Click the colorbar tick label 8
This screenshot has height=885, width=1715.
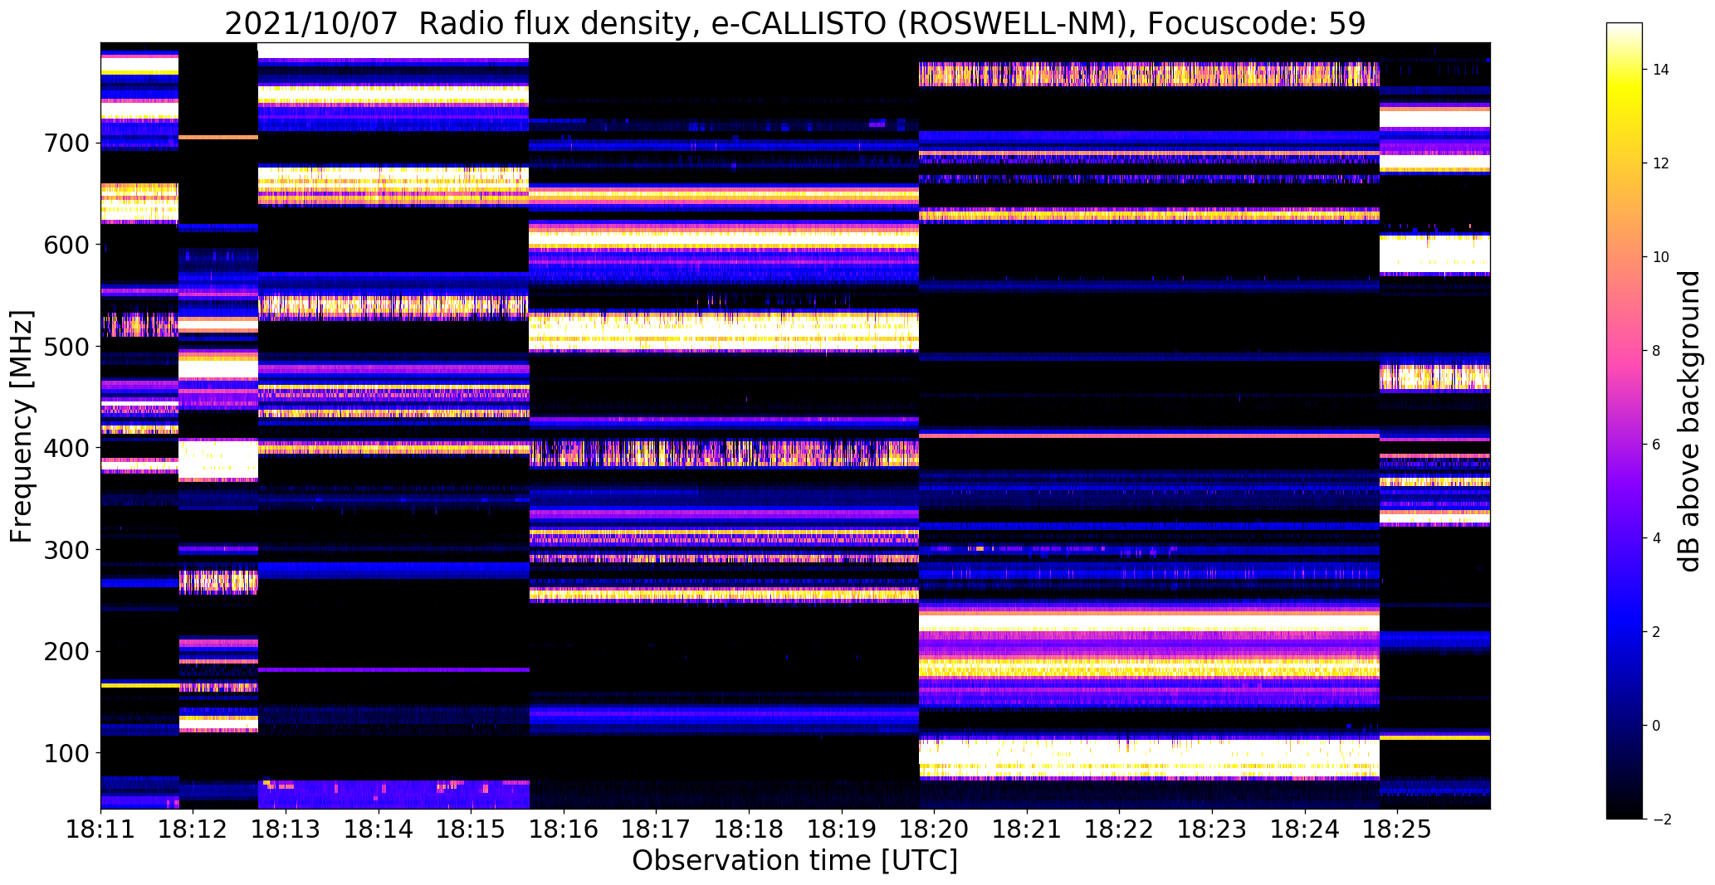pyautogui.click(x=1657, y=351)
